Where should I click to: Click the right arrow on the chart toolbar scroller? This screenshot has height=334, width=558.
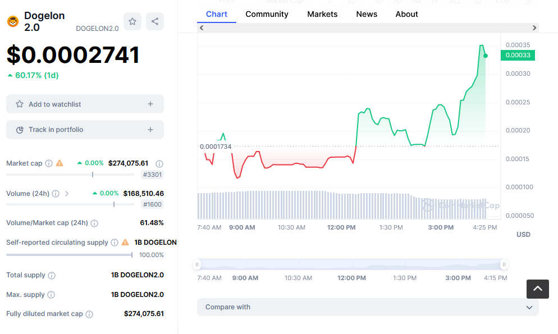coord(534,28)
